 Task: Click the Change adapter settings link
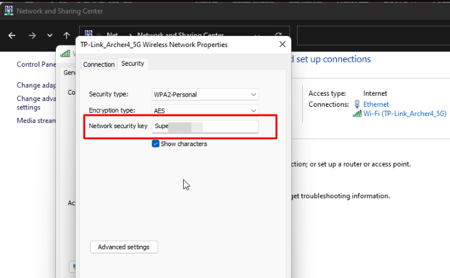tap(37, 86)
